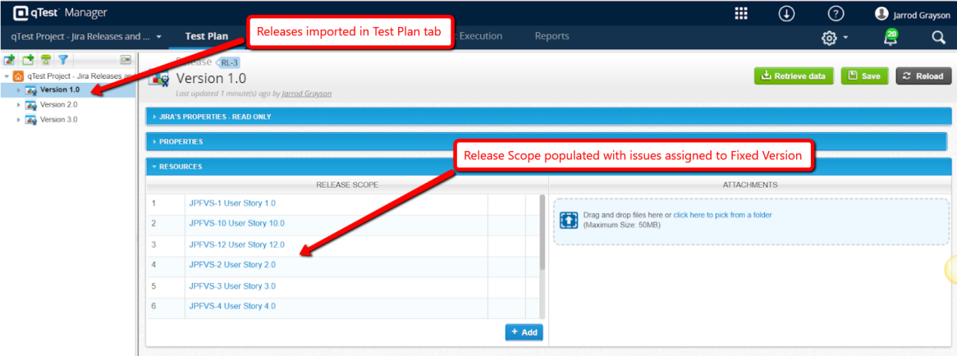Expand the Version 2.0 tree node
Screen dimensions: 957x356
(x=18, y=105)
